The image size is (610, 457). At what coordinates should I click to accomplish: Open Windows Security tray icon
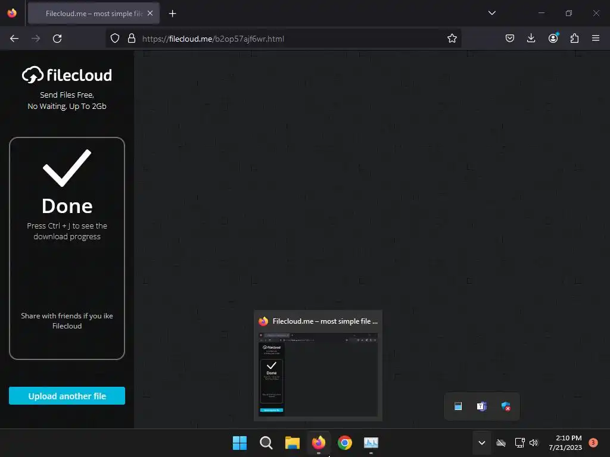point(506,406)
